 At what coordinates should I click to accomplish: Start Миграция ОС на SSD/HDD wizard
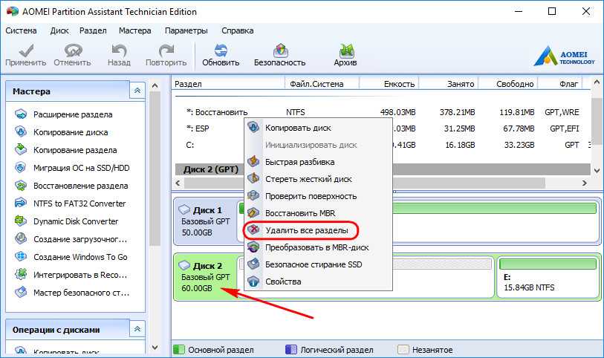click(x=80, y=168)
